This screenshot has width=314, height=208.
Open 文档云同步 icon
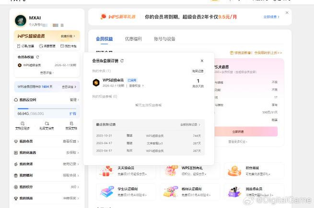point(23,123)
